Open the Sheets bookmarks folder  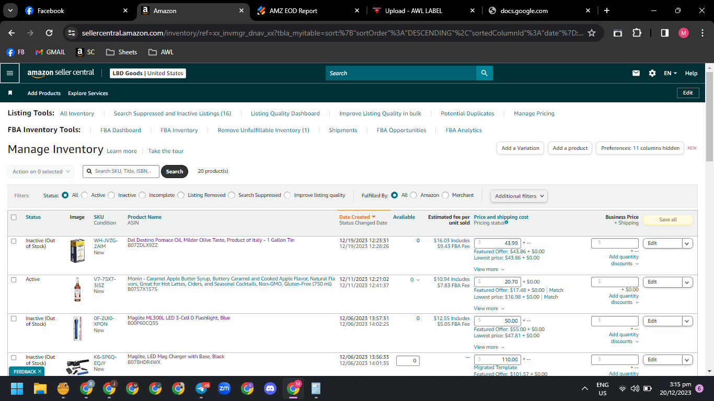(x=121, y=52)
